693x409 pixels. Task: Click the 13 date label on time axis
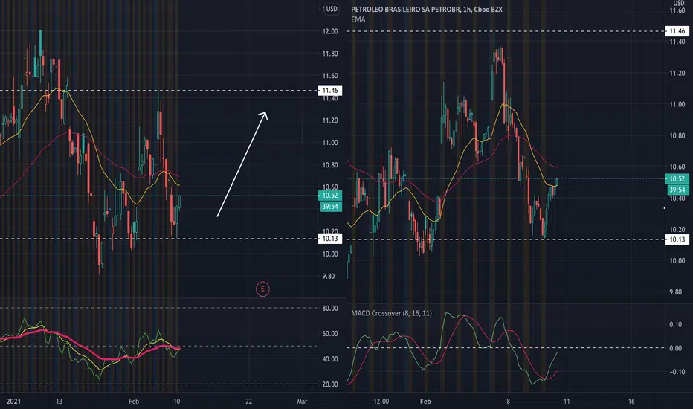[x=59, y=402]
